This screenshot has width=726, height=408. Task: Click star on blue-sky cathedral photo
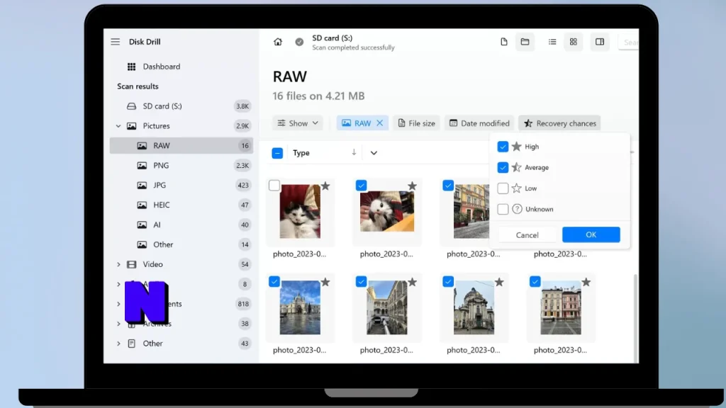[325, 282]
